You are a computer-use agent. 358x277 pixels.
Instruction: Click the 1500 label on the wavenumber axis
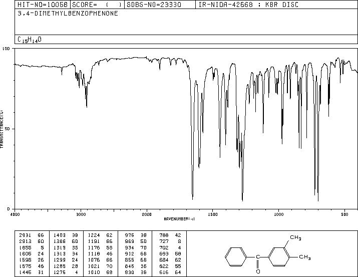pos(213,214)
